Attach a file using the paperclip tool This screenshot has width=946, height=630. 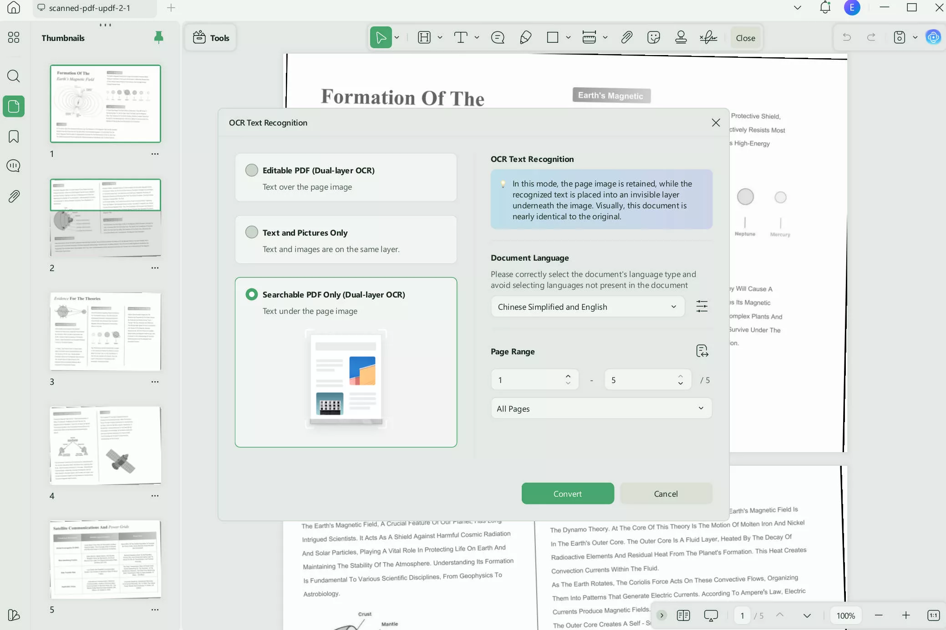[626, 37]
